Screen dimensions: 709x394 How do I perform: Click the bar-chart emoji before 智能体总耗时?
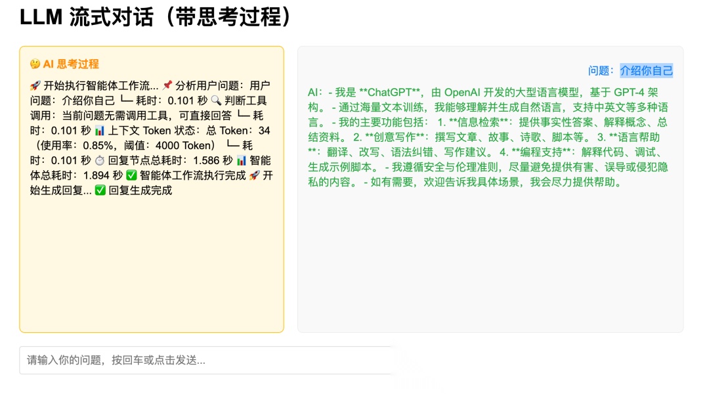(x=242, y=161)
